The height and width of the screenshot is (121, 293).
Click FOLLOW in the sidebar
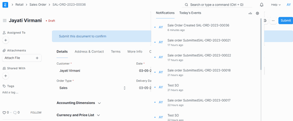pos(36,113)
